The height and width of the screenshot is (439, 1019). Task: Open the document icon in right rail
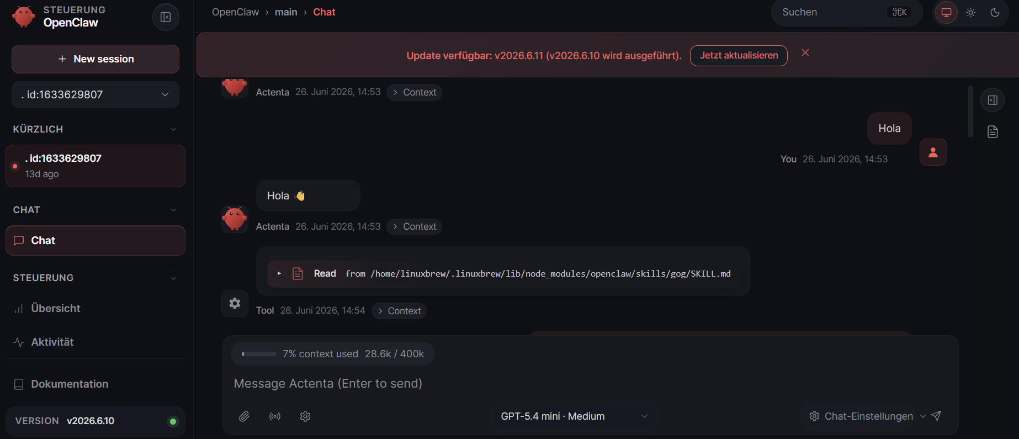(993, 131)
